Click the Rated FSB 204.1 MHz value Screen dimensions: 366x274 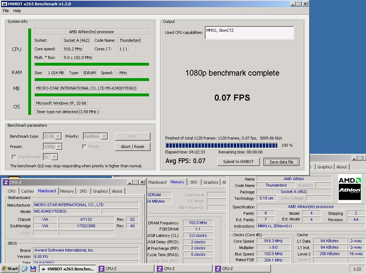pyautogui.click(x=273, y=260)
